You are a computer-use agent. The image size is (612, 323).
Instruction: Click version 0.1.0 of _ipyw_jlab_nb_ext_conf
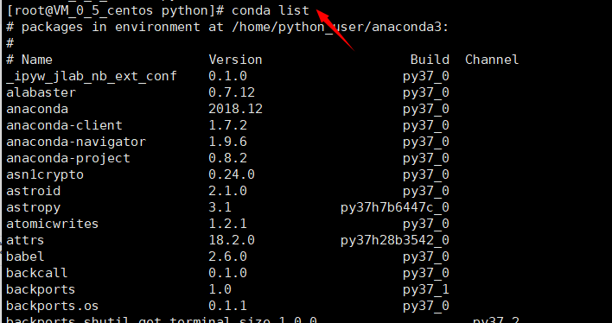(x=227, y=76)
